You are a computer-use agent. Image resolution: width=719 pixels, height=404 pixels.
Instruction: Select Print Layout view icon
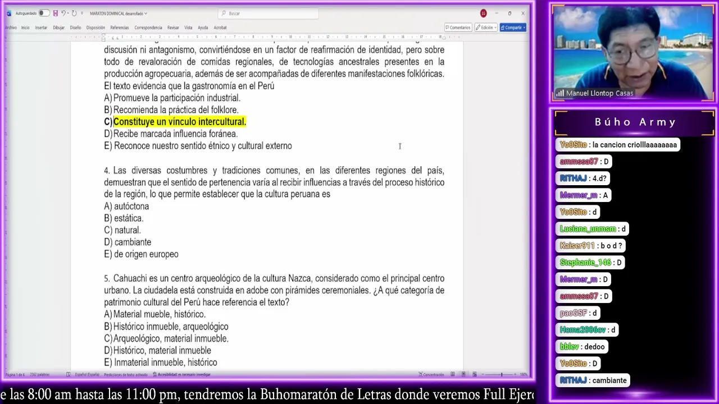point(463,374)
